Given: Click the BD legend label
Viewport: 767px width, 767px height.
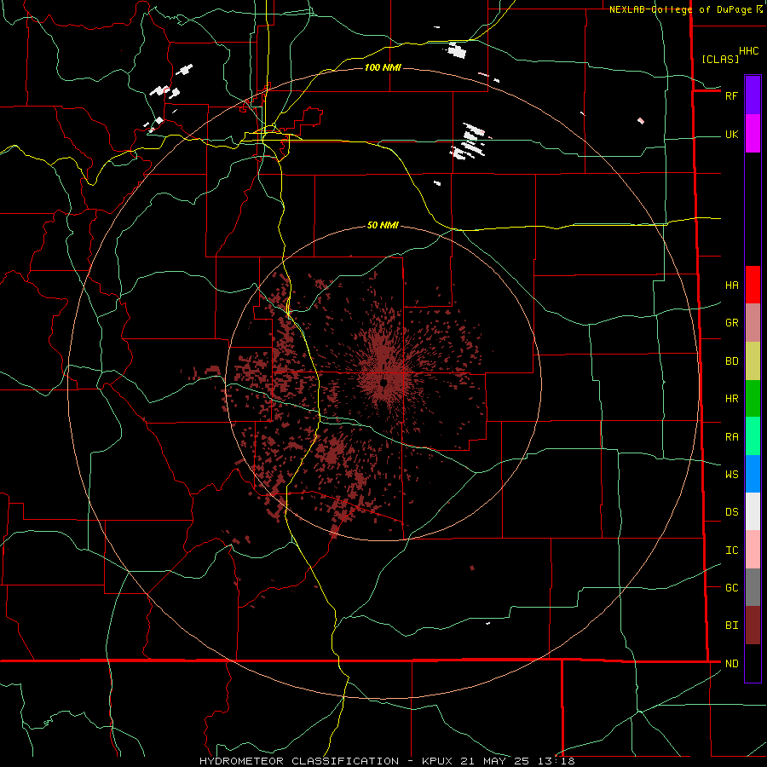Looking at the screenshot, I should point(731,361).
